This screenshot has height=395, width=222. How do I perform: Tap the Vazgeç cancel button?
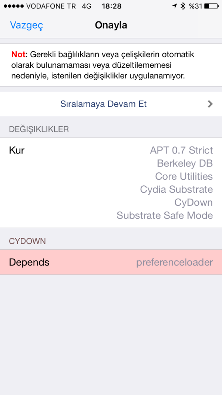pos(26,25)
